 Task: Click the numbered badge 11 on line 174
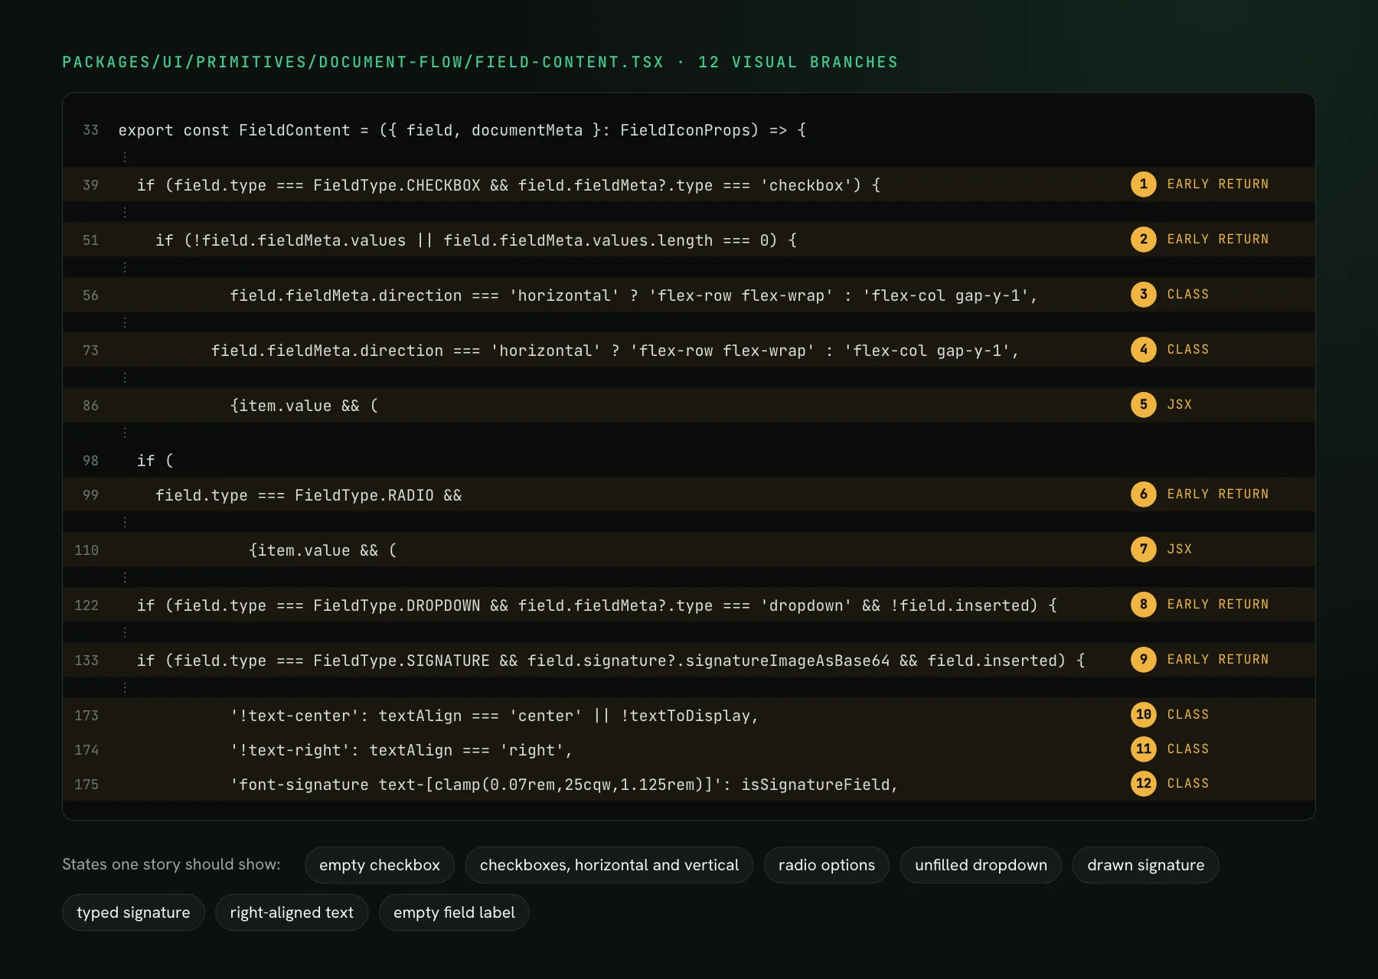point(1143,749)
